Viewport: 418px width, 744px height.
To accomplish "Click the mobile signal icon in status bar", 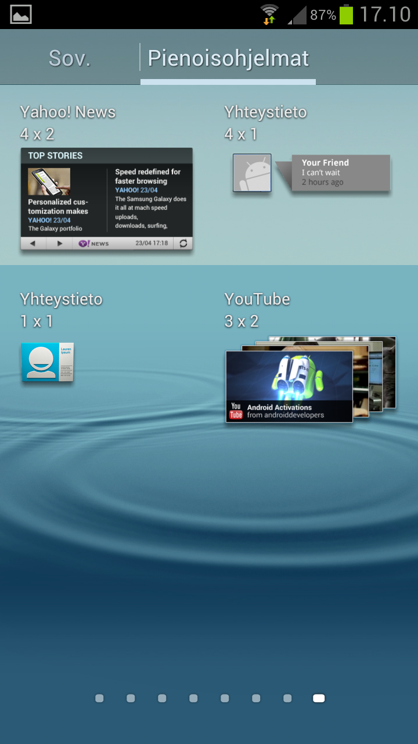I will (x=297, y=15).
